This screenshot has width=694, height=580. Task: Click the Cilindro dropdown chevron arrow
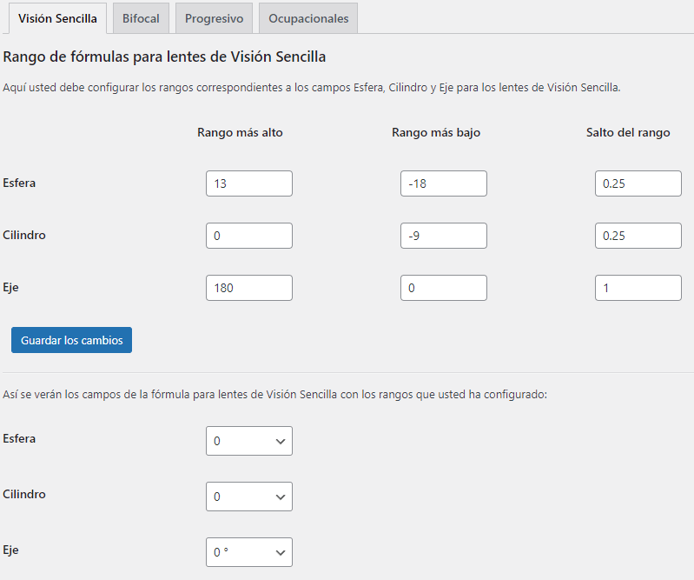[x=280, y=497]
